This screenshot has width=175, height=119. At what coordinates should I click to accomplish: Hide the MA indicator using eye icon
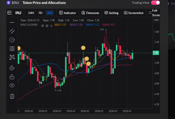[42, 26]
